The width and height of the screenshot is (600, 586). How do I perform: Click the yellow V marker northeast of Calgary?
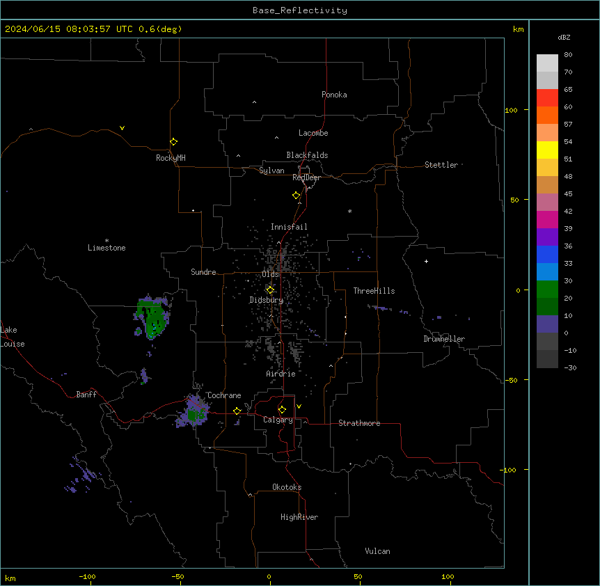pyautogui.click(x=299, y=406)
